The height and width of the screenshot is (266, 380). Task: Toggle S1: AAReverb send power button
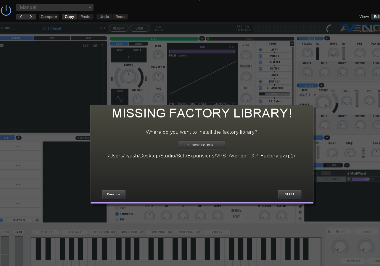(260, 88)
